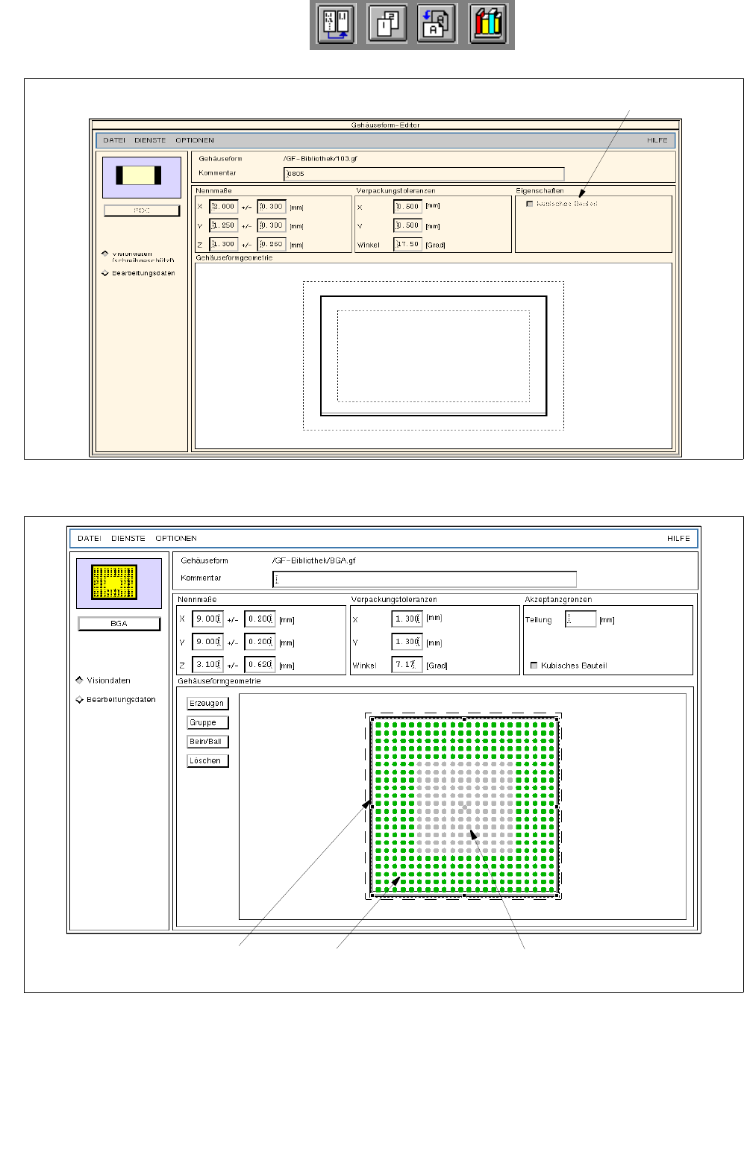Image resolution: width=744 pixels, height=1164 pixels.
Task: Open OPTIONEN menu in the 103.gf window
Action: (195, 140)
